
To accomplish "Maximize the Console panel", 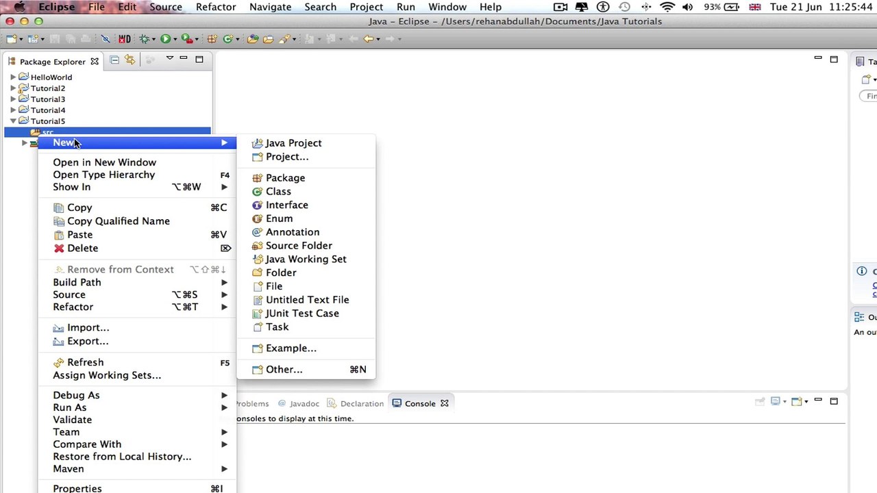I will click(x=834, y=401).
